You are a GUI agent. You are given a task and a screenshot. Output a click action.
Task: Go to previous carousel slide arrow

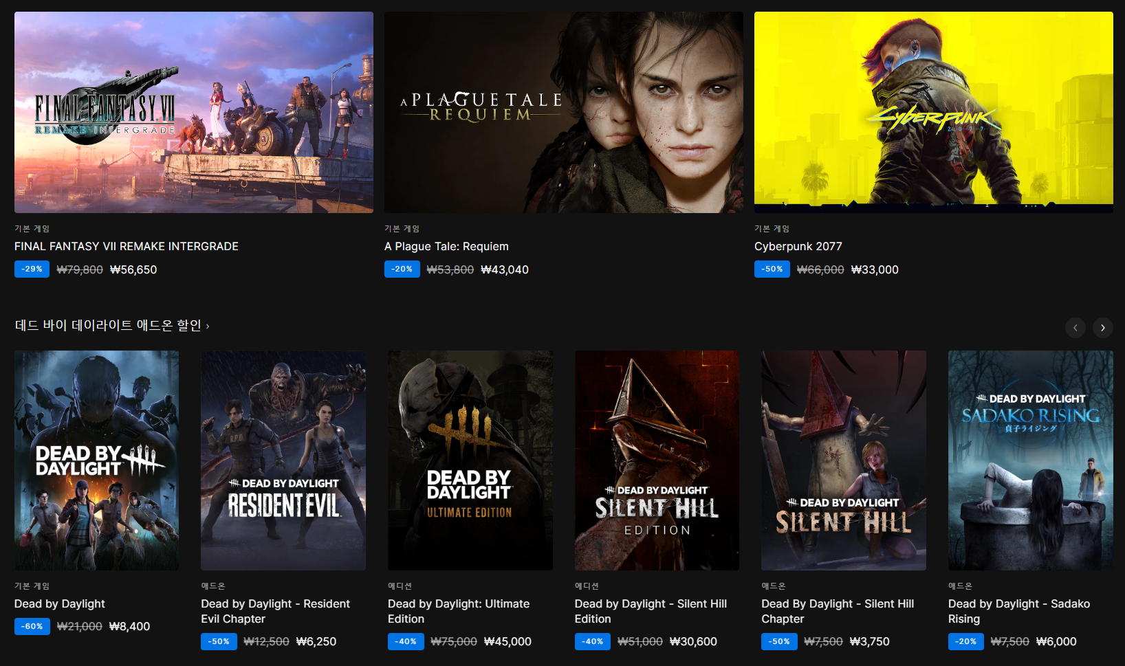pos(1075,328)
